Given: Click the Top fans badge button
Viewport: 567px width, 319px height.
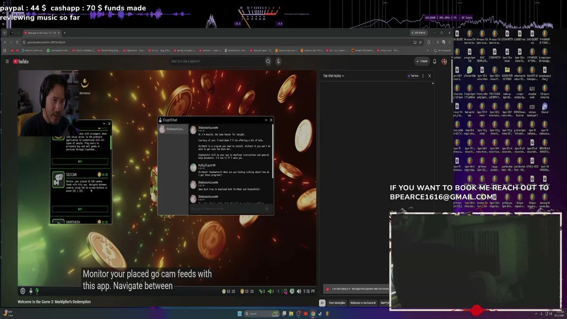Looking at the screenshot, I should 413,76.
